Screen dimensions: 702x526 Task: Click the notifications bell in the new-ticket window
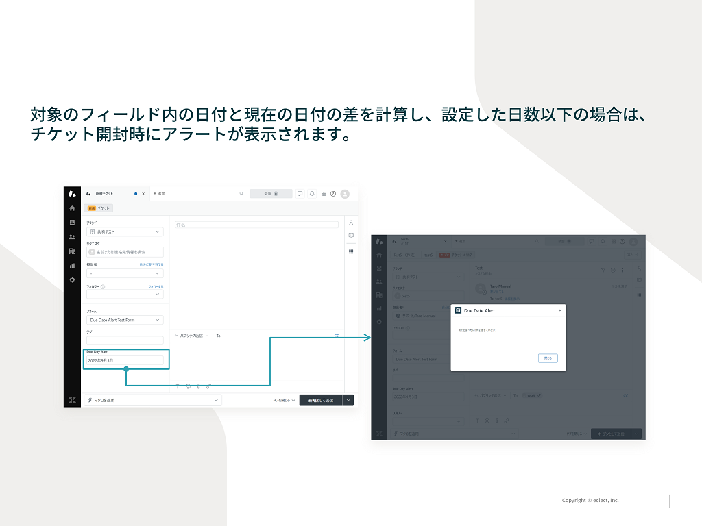point(312,194)
